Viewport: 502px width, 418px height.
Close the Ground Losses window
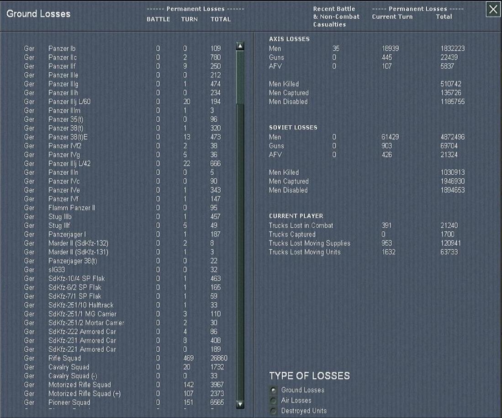click(x=493, y=10)
